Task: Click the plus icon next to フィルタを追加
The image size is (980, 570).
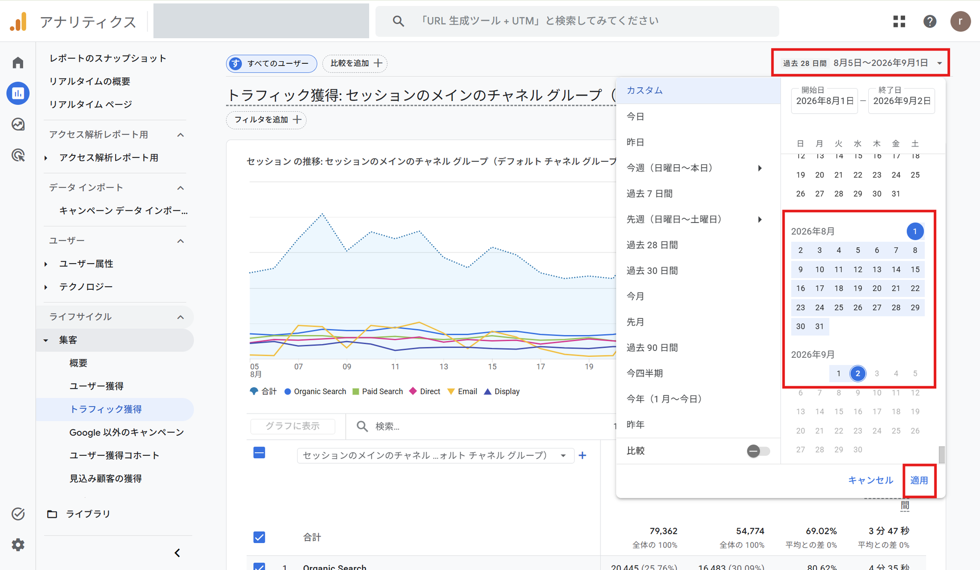Action: pyautogui.click(x=297, y=120)
